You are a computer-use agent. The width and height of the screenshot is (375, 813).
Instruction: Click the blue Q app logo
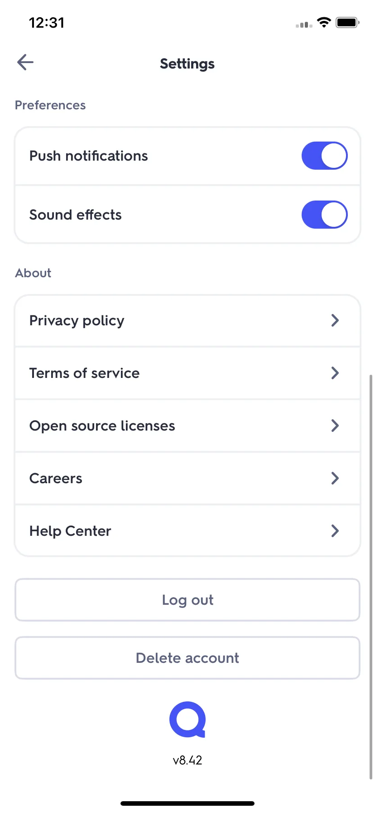187,720
